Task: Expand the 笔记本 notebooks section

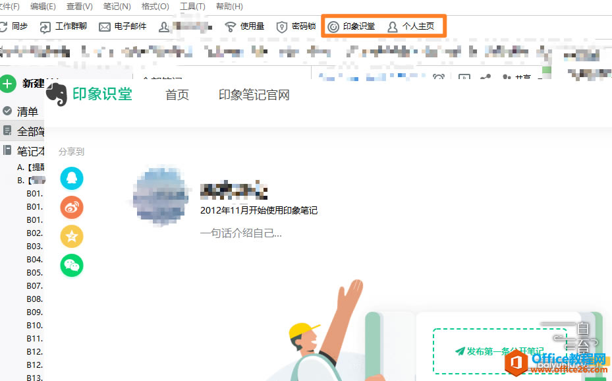Action: click(x=24, y=151)
